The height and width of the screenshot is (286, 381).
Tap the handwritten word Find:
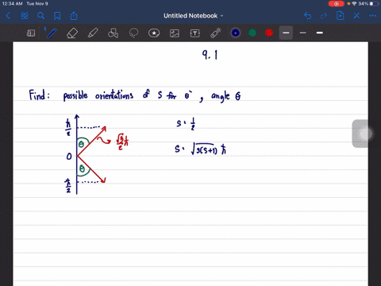tap(39, 95)
